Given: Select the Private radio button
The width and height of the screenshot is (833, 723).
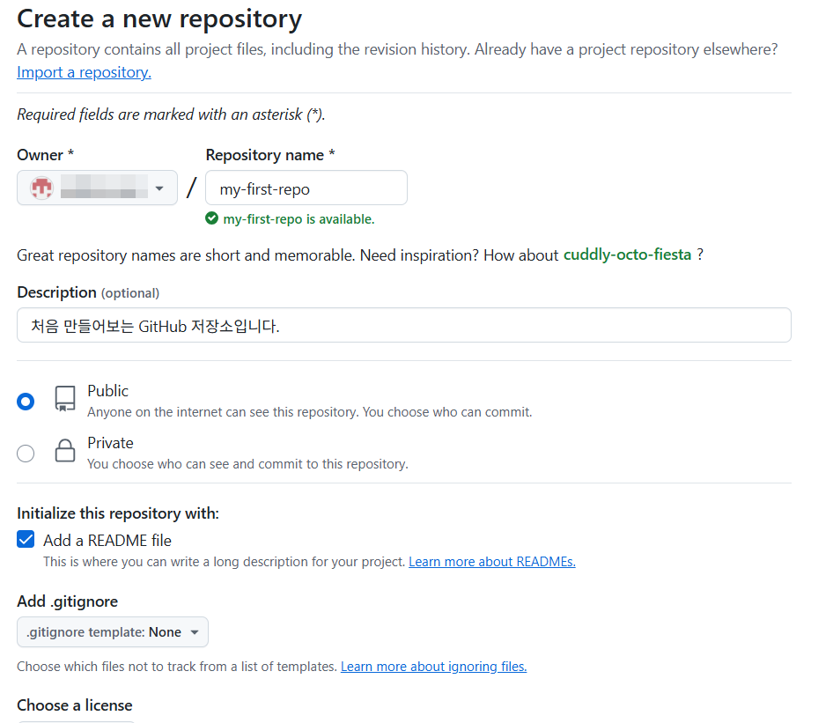Looking at the screenshot, I should 26,453.
